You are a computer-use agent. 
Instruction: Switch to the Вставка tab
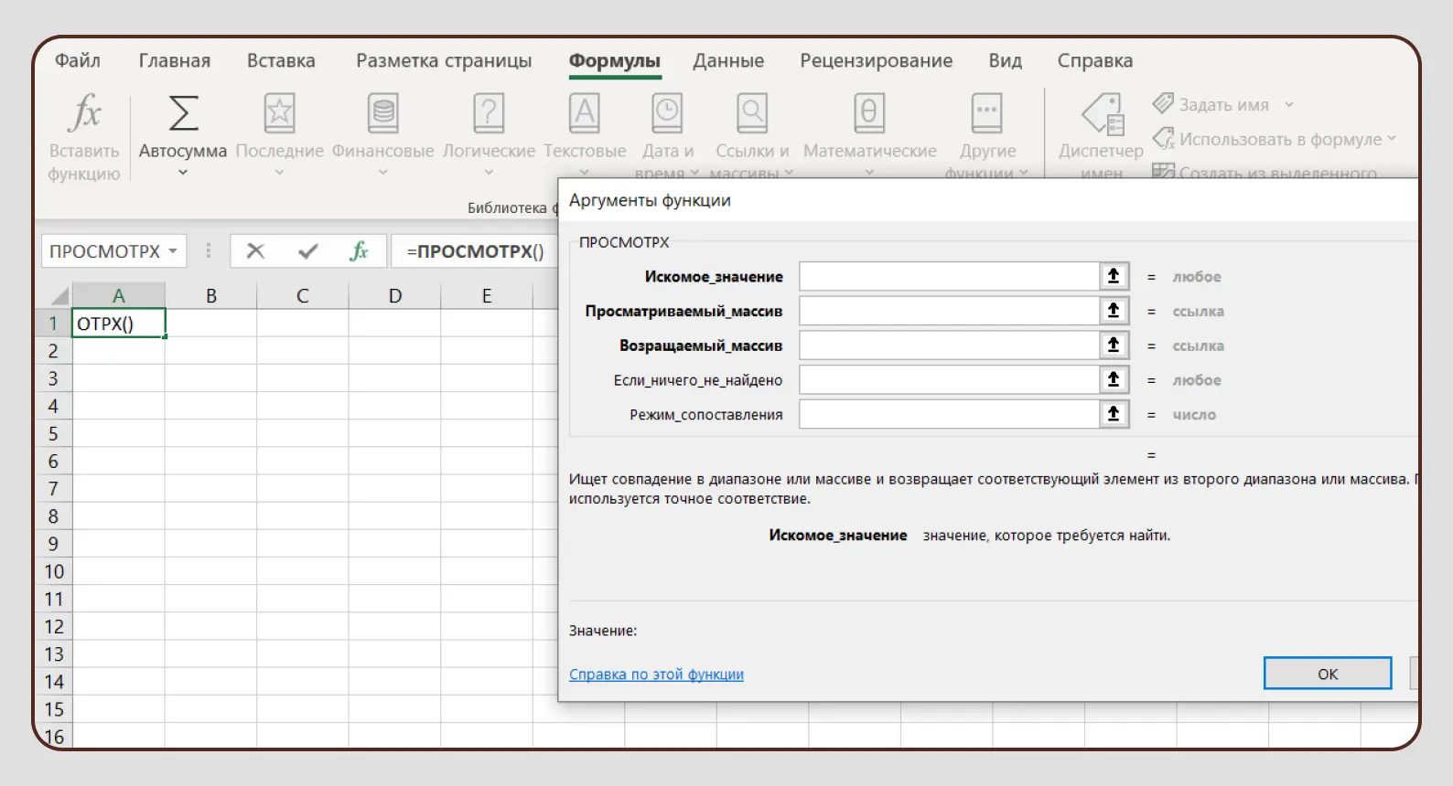click(x=281, y=60)
